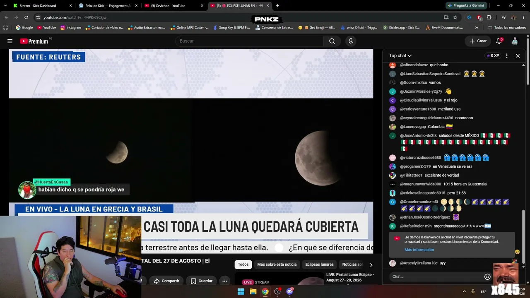Open the Cortador de vídeo bookmark

tap(104, 28)
